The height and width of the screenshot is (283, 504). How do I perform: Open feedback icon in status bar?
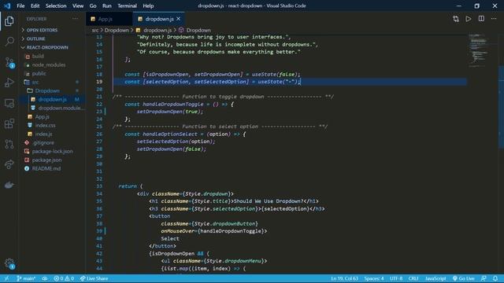(484, 278)
